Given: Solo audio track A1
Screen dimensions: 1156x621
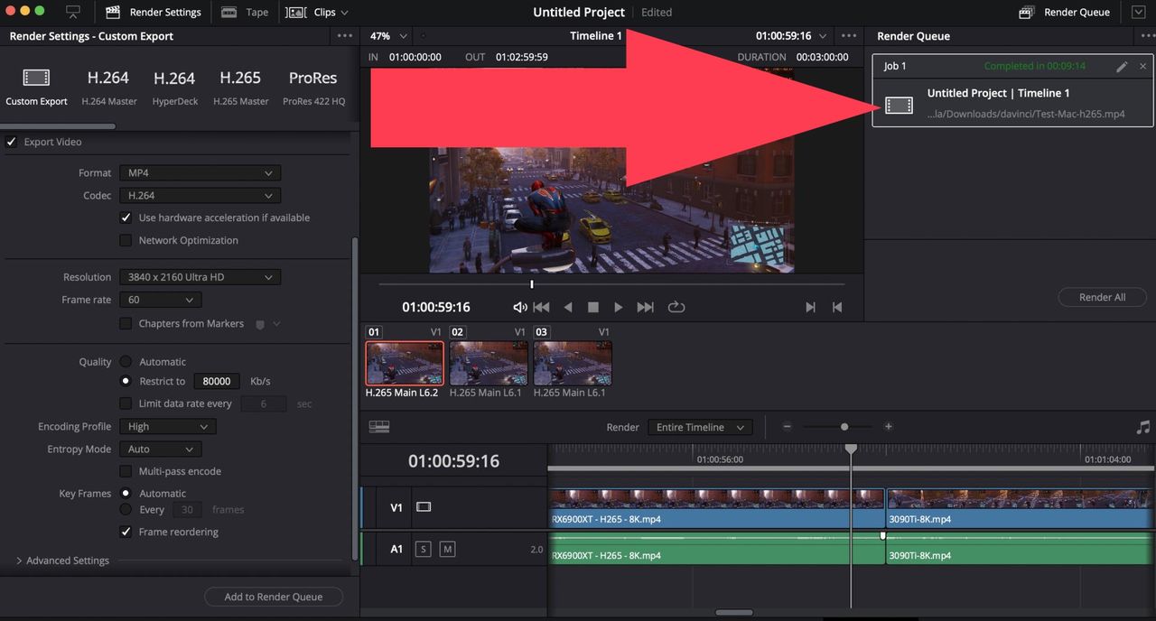Looking at the screenshot, I should [x=423, y=549].
